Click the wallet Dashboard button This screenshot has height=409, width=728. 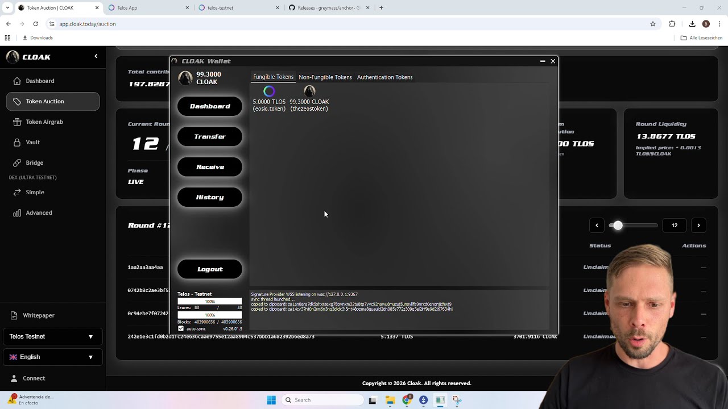point(210,106)
